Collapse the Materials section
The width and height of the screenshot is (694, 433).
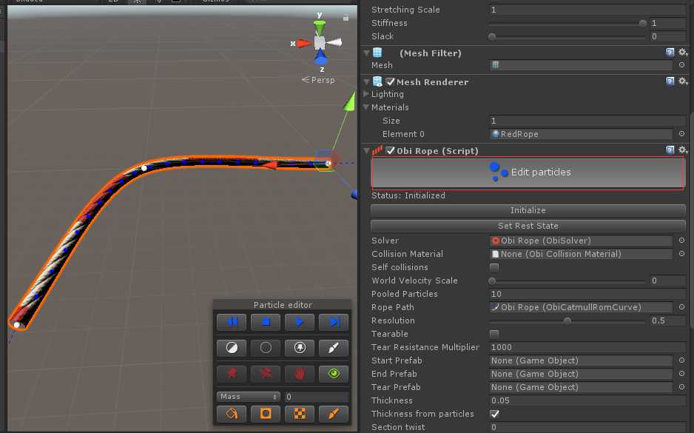tap(366, 107)
